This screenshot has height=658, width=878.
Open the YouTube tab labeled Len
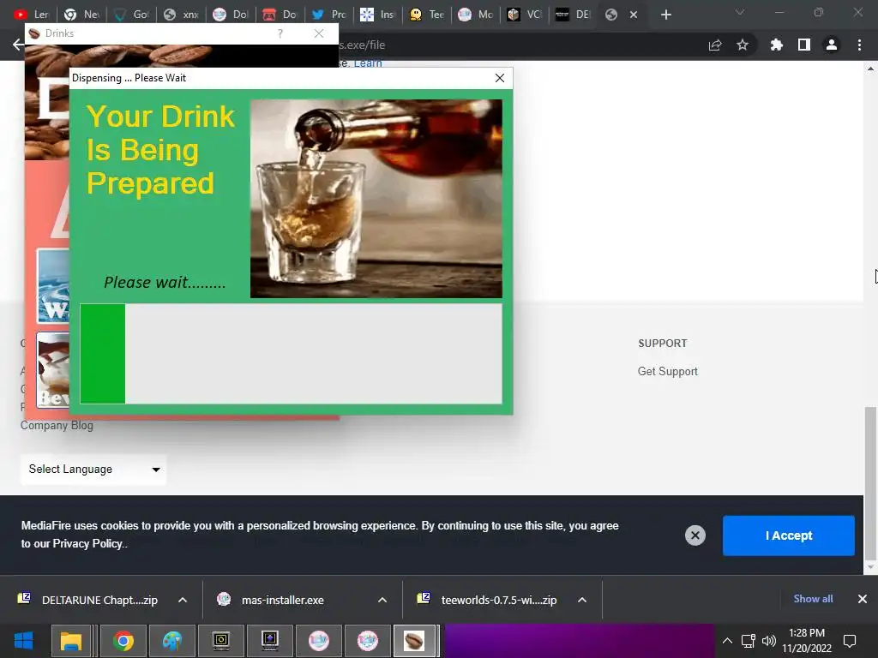[32, 15]
